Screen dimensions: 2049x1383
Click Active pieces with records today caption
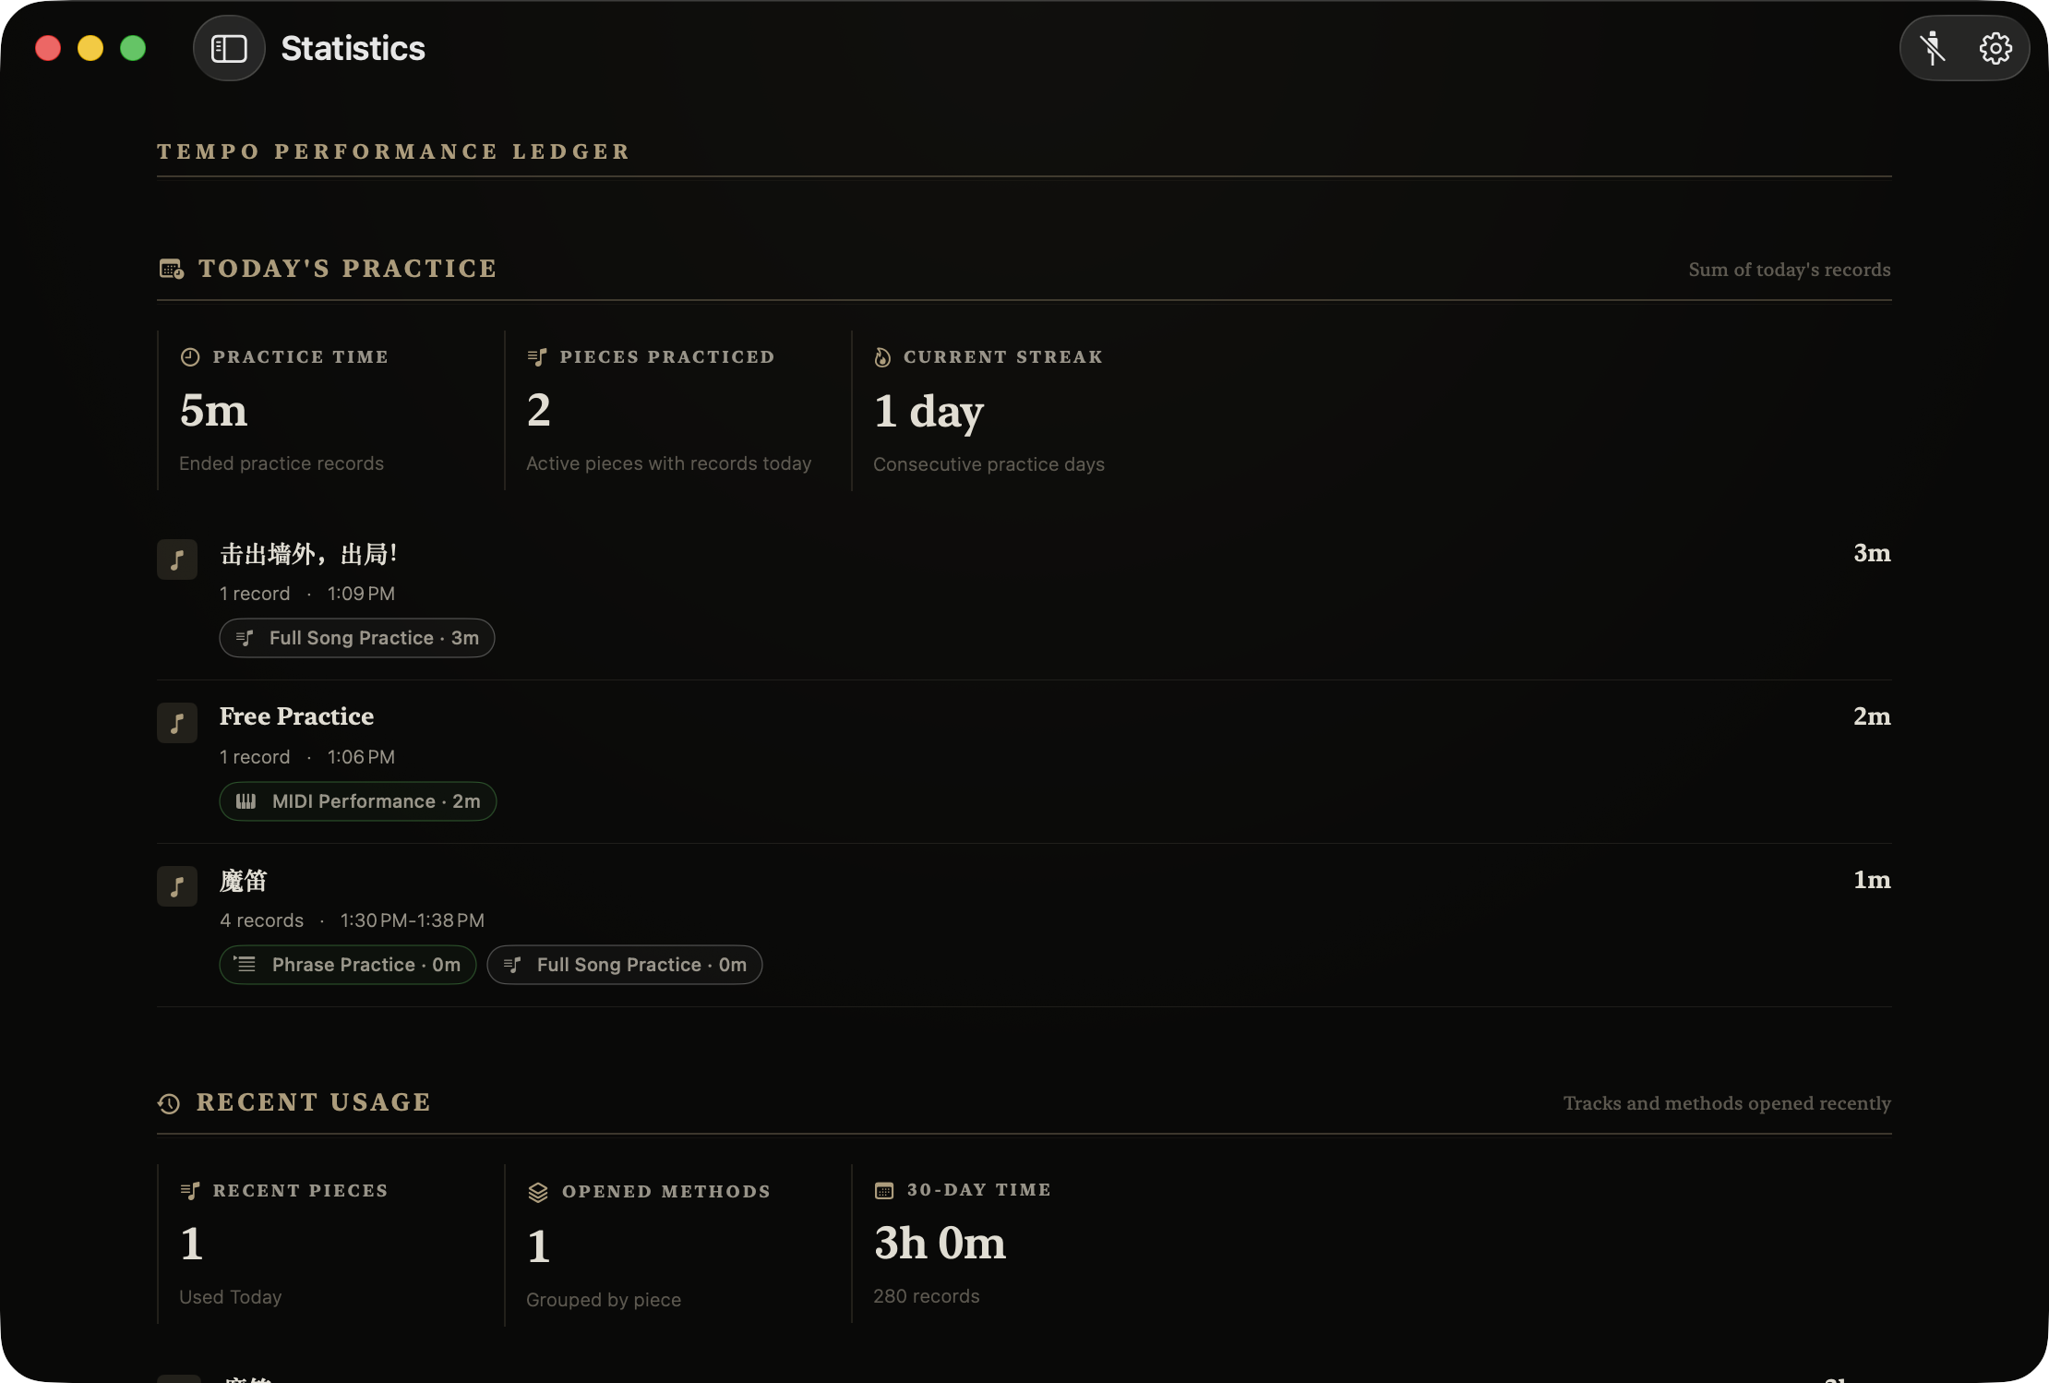coord(669,463)
